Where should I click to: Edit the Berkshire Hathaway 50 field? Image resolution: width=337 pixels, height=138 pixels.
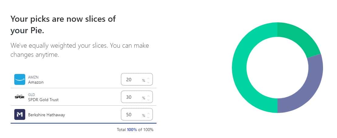click(137, 114)
